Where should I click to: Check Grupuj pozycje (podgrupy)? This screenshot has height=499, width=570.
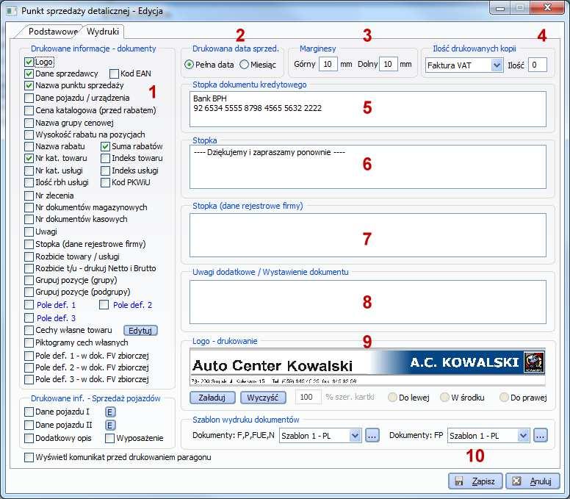[29, 292]
